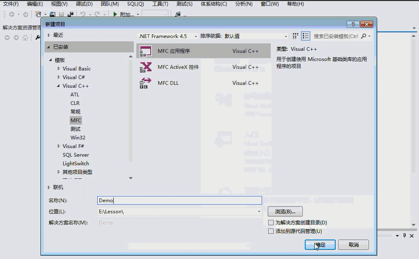Click Solution Explorer's back arrow icon

click(7, 38)
